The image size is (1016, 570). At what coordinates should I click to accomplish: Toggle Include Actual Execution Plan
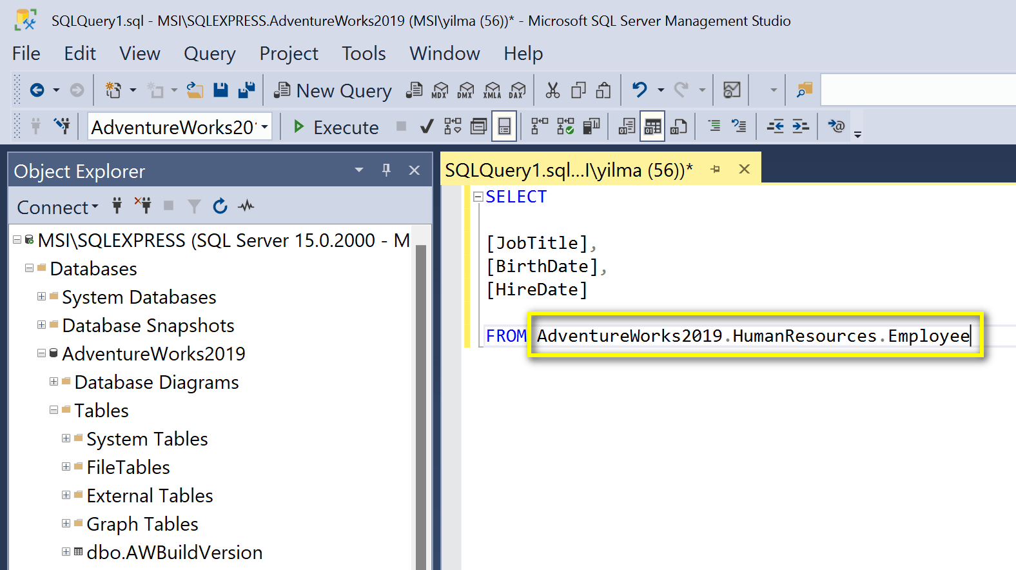[540, 126]
